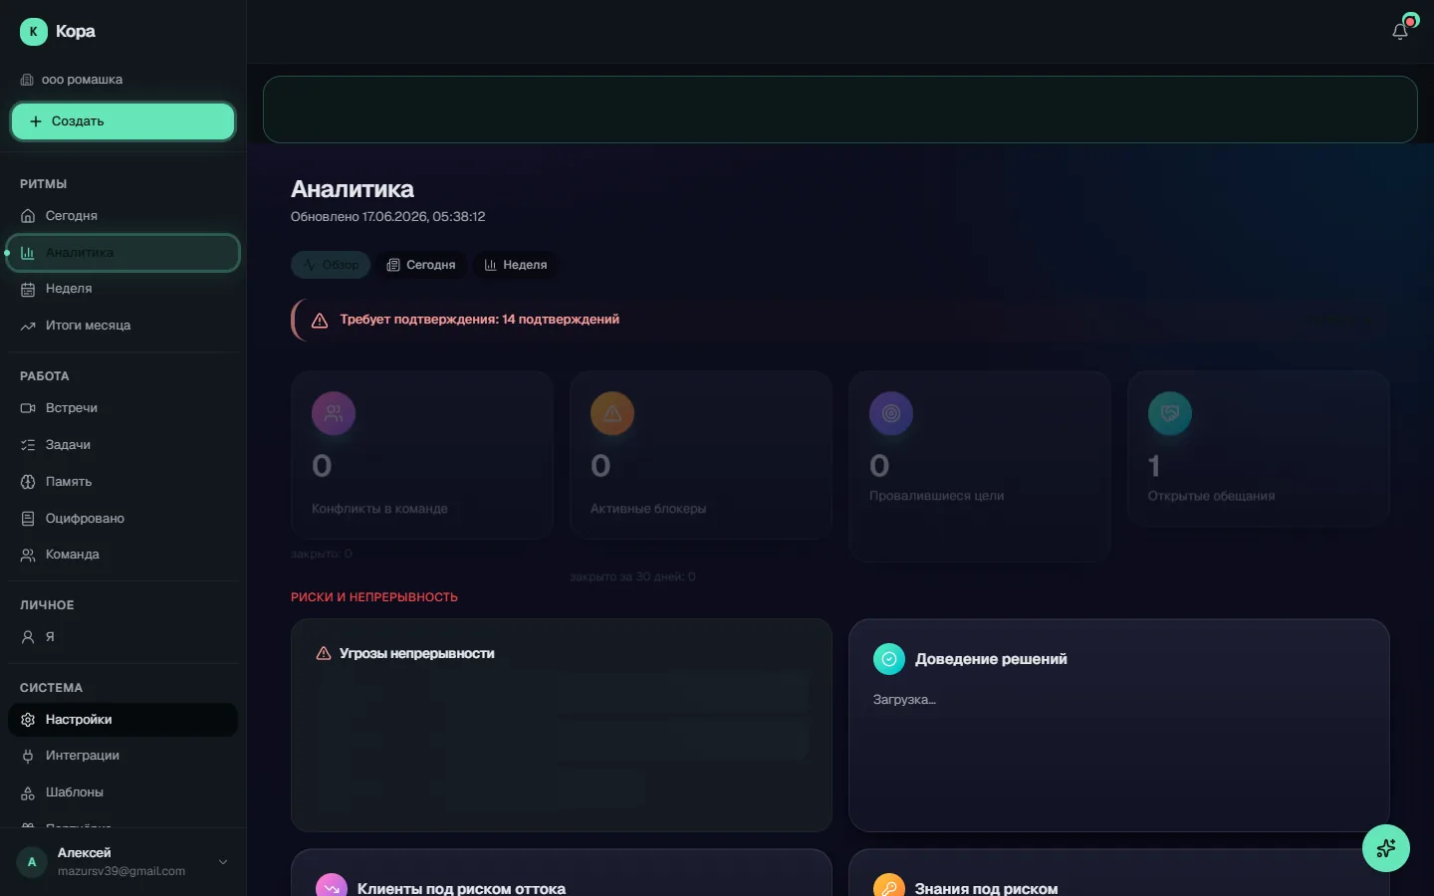Screen dimensions: 1434x896
Task: Click the AI sparkle assistant button
Action: tap(1386, 848)
